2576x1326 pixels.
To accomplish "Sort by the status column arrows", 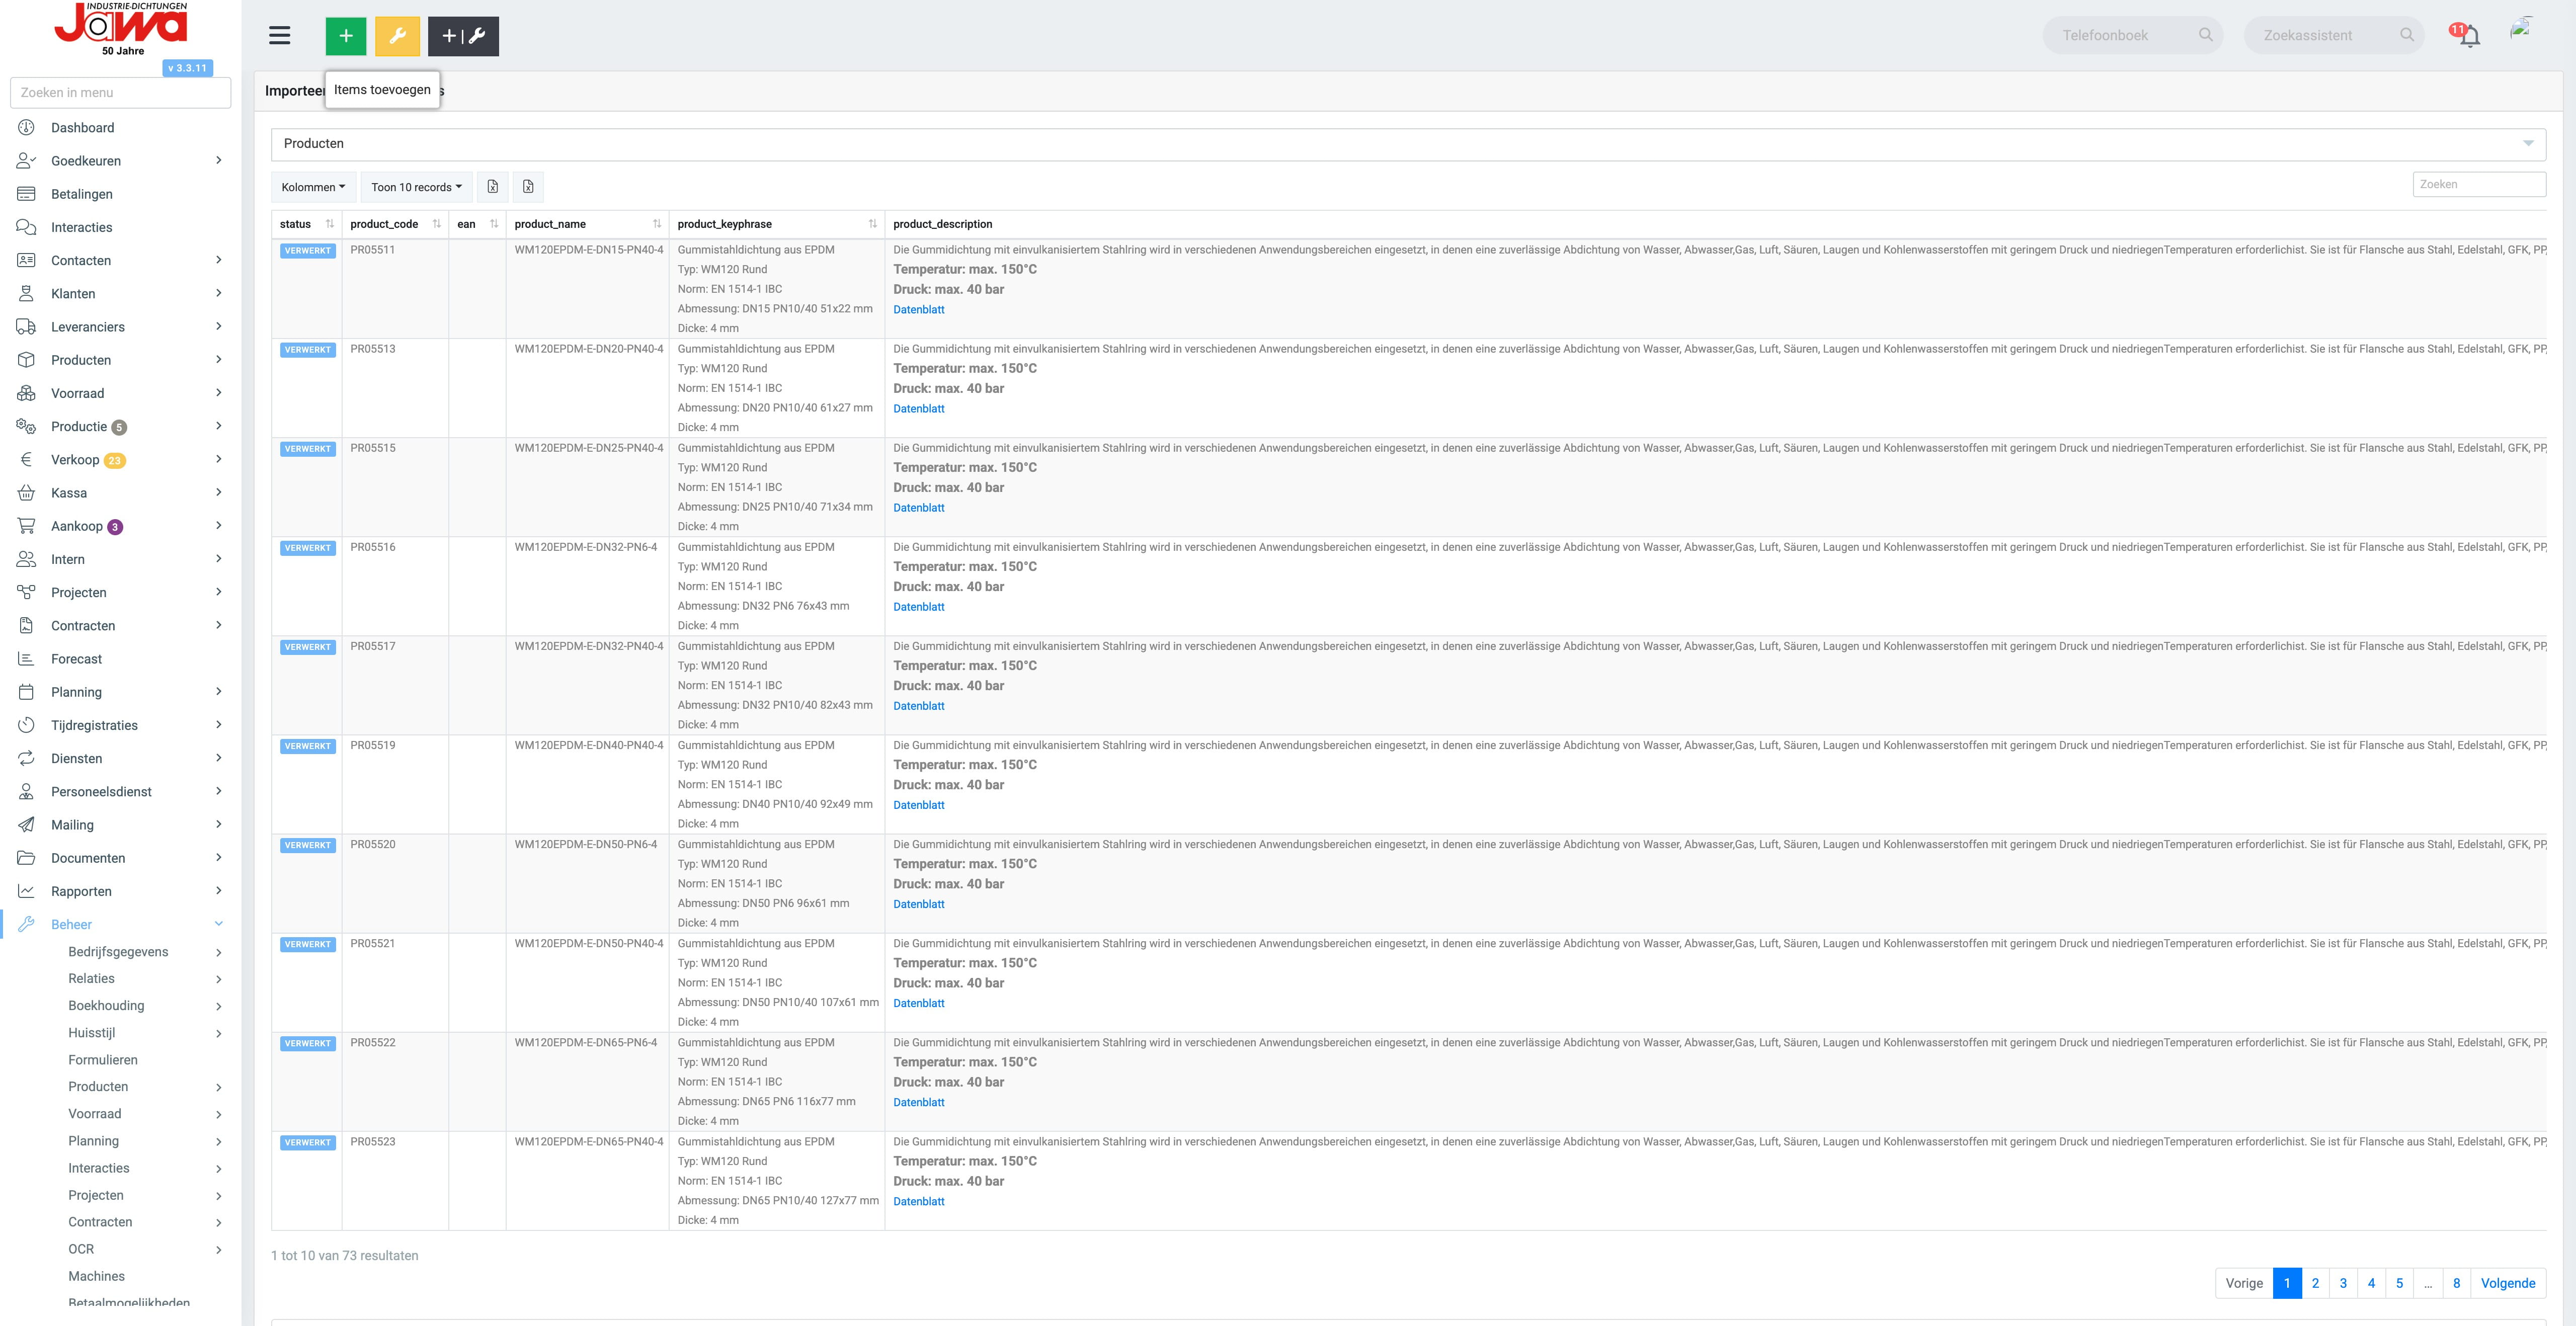I will click(330, 224).
